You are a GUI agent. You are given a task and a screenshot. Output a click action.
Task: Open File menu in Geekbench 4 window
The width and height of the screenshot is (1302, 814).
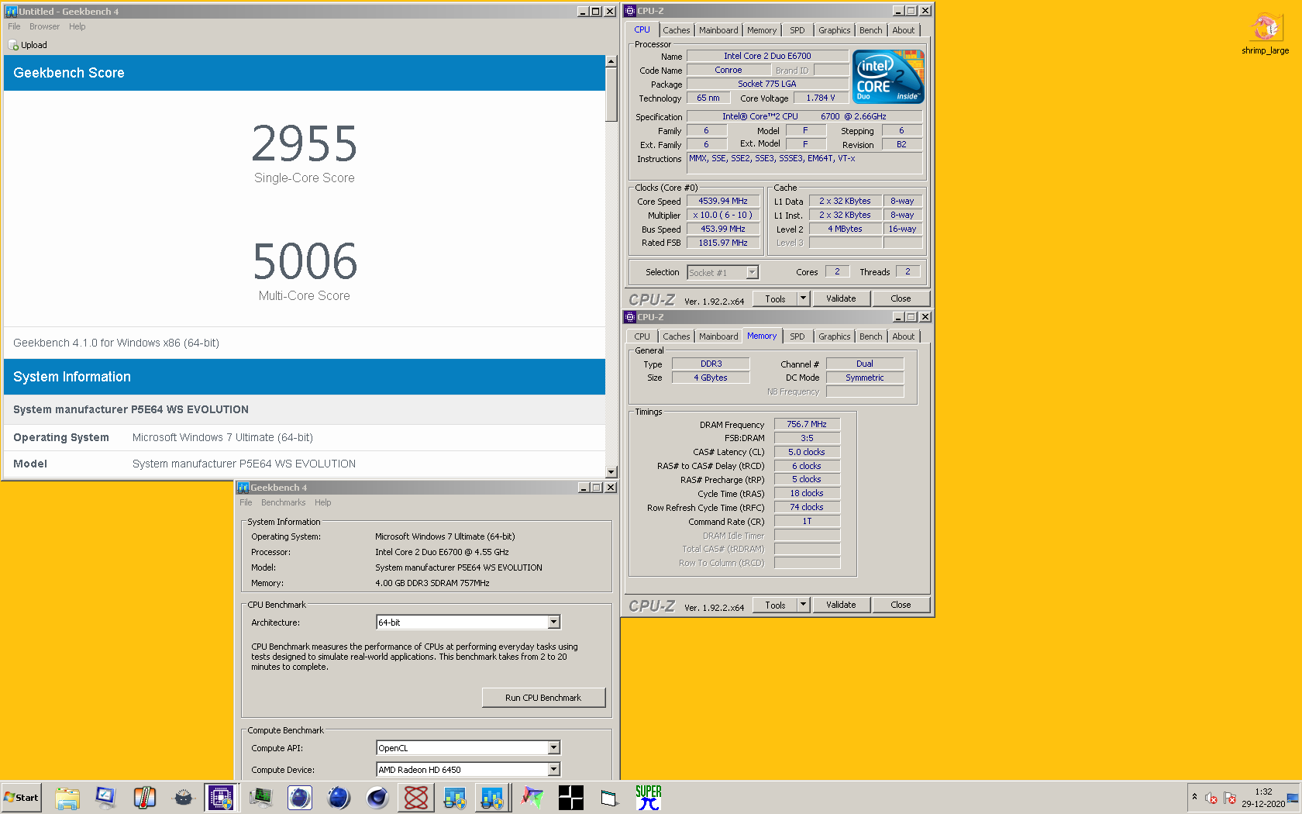coord(246,502)
